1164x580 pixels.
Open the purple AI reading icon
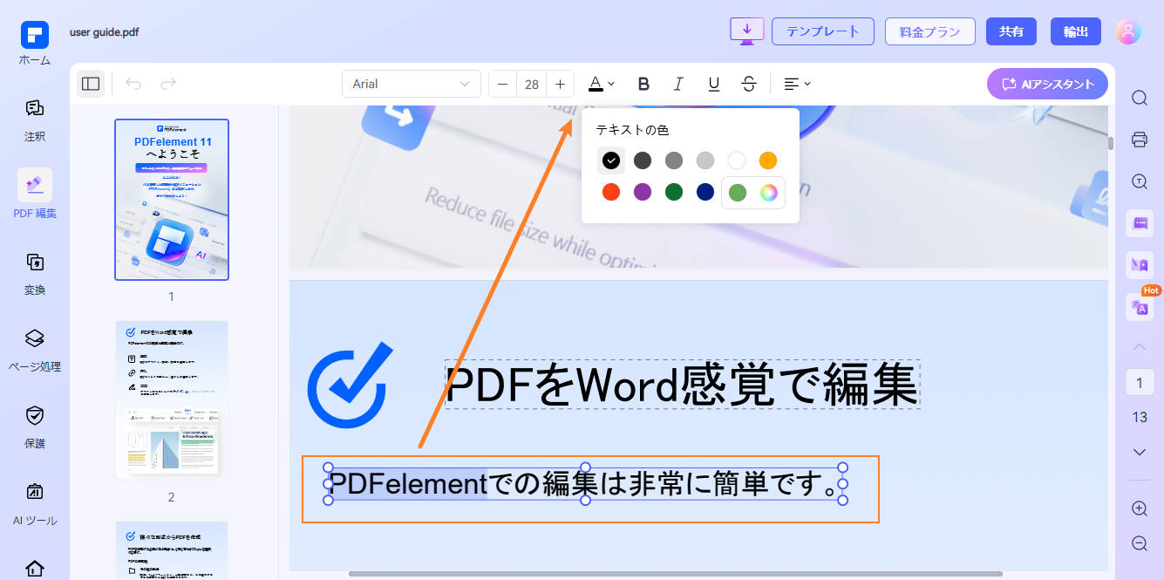point(1140,265)
